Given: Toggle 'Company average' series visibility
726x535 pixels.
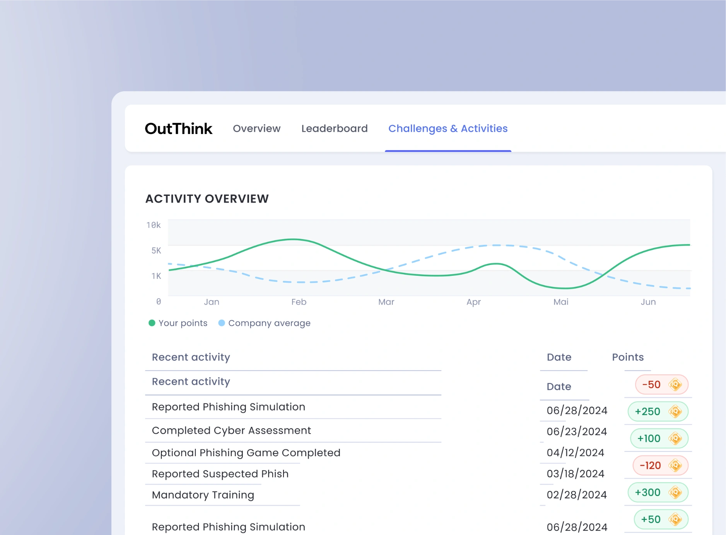Looking at the screenshot, I should point(265,323).
